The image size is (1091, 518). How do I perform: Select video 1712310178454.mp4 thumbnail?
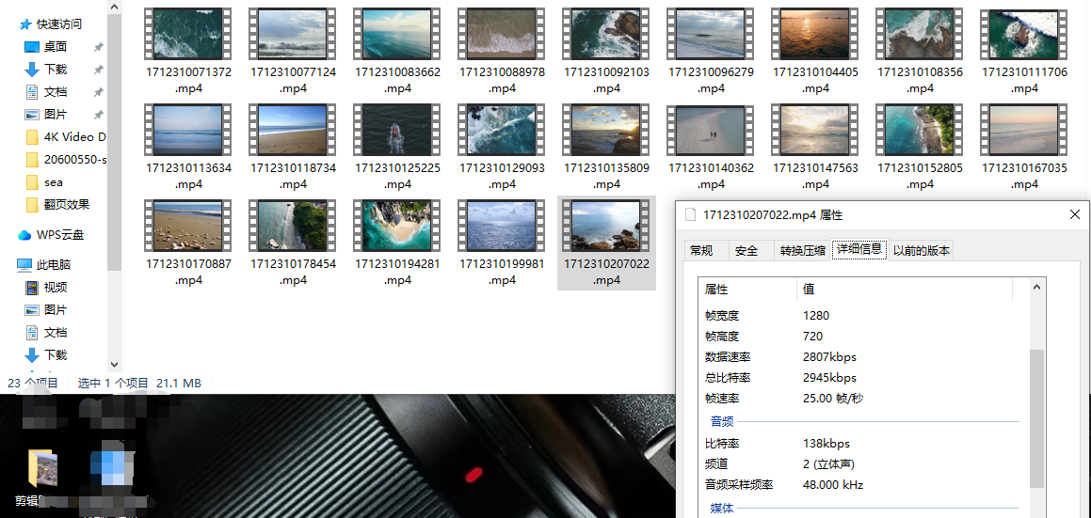(x=292, y=226)
